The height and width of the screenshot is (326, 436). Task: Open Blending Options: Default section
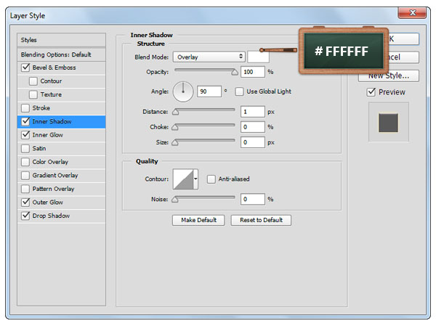[x=56, y=54]
